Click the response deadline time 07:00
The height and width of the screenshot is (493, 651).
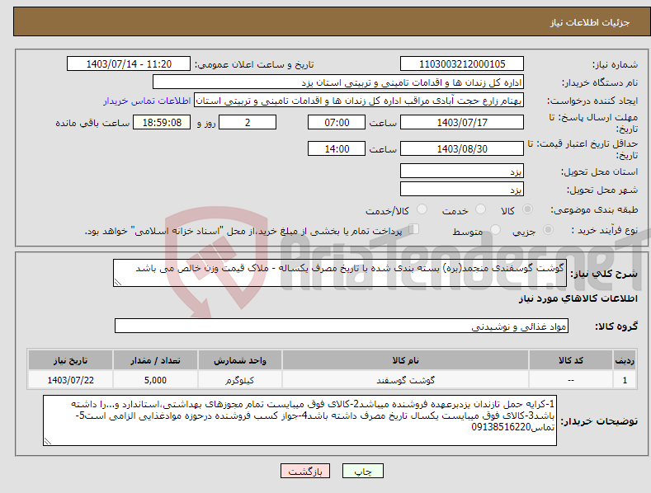(x=337, y=122)
